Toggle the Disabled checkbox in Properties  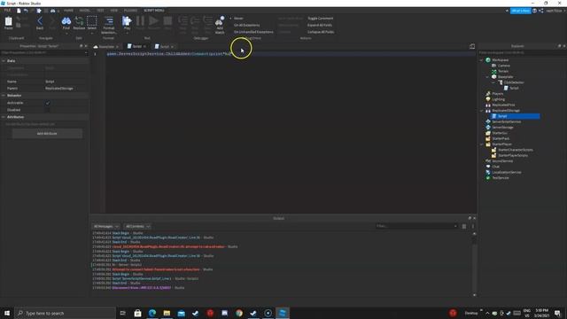tap(48, 110)
